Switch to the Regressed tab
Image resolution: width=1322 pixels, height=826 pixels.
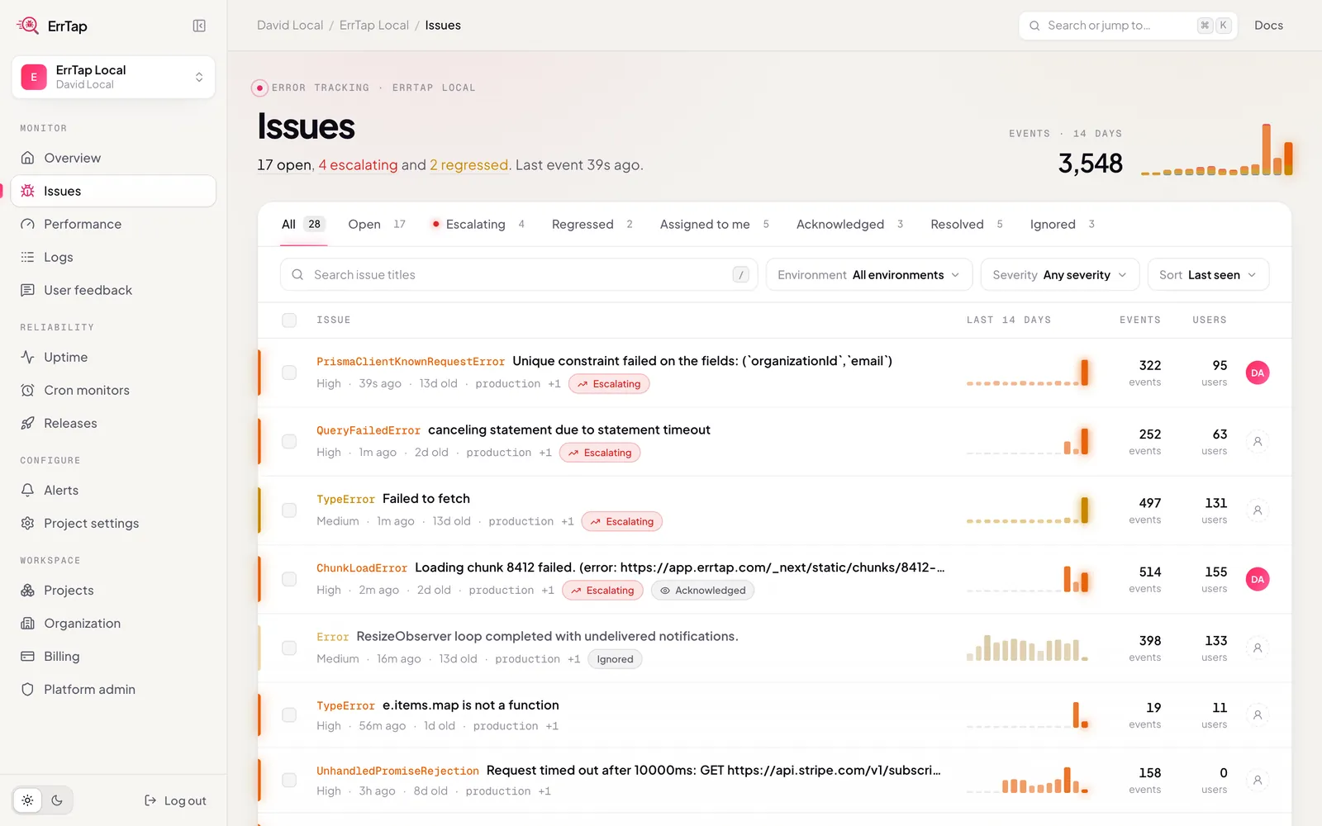(x=592, y=224)
